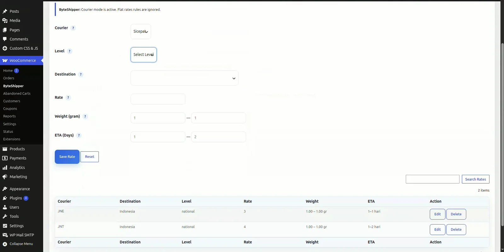Focus the rates search box

tap(432, 179)
